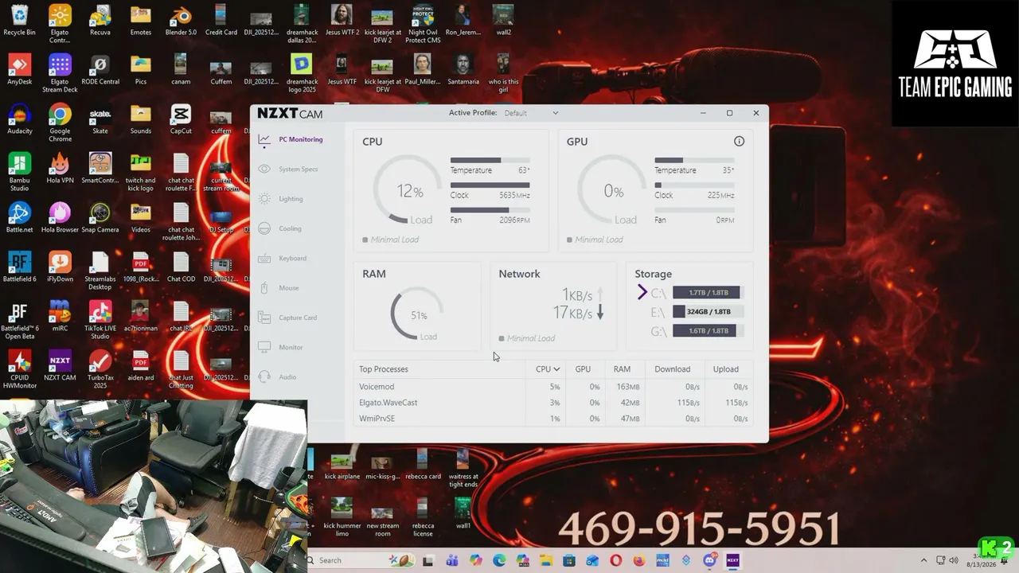Select the mIRC desktop icon
1019x573 pixels.
click(60, 317)
